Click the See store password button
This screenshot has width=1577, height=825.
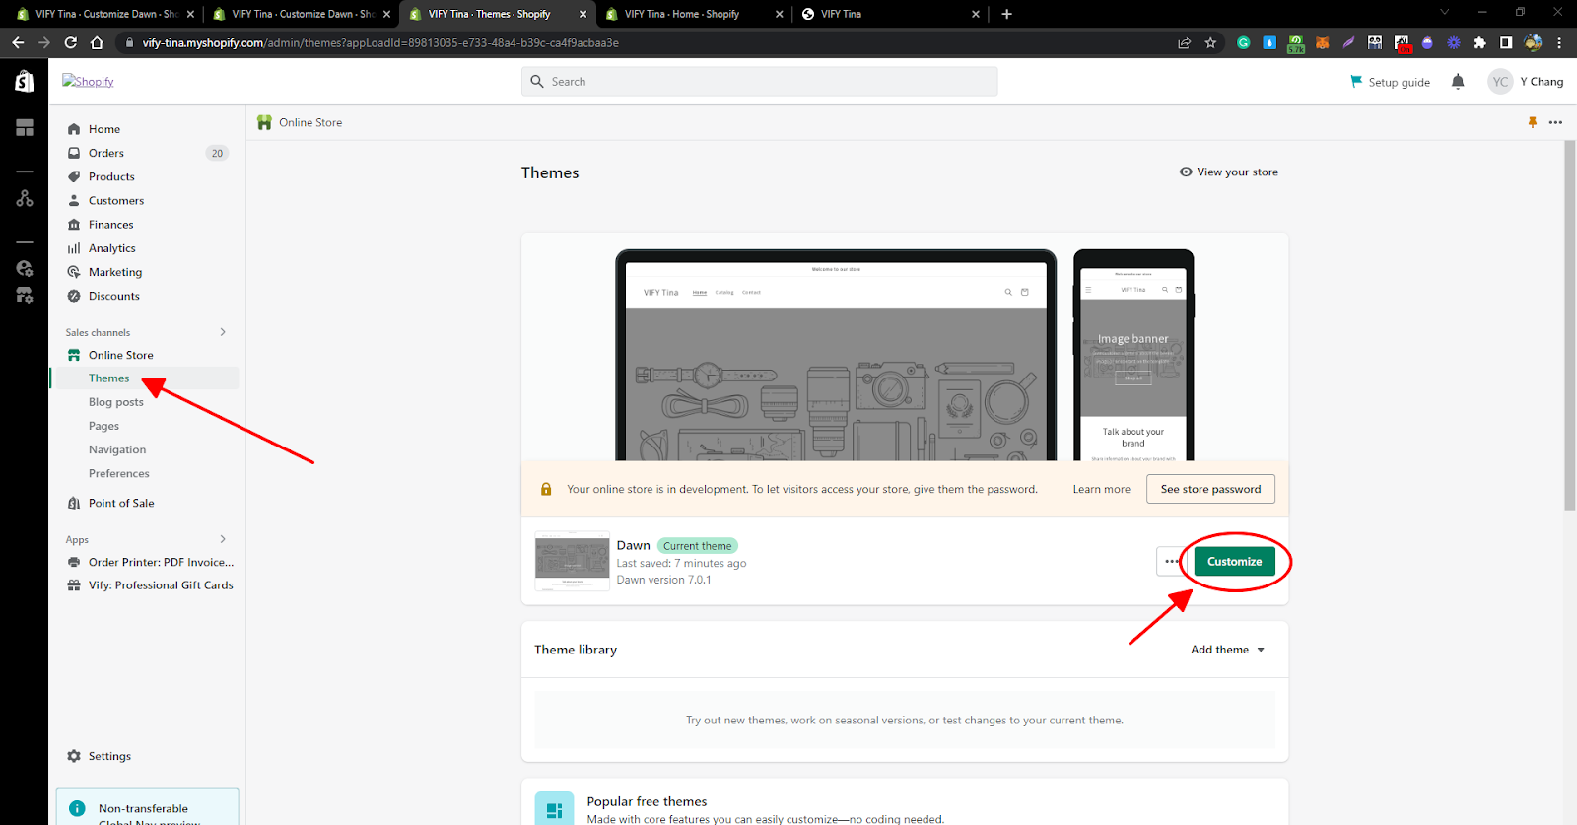[x=1210, y=489]
